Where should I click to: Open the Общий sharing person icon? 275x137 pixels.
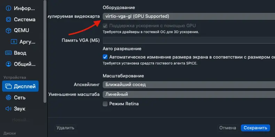pos(8,64)
